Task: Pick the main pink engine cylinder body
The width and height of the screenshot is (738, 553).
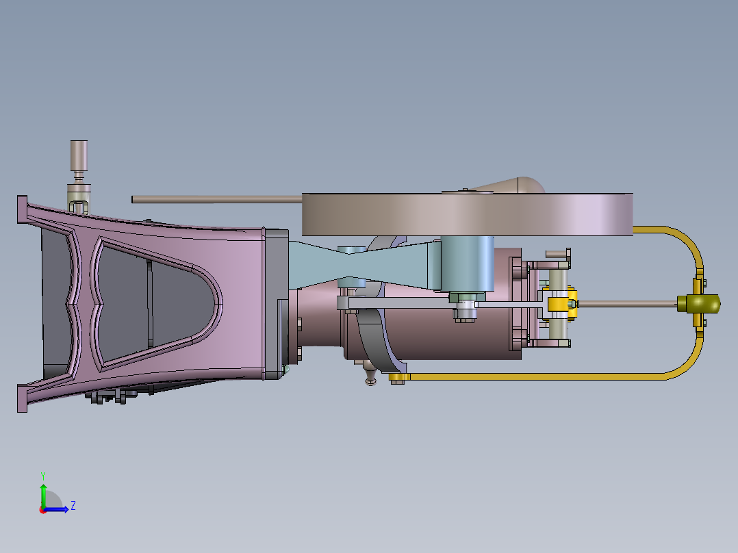Action: point(433,334)
